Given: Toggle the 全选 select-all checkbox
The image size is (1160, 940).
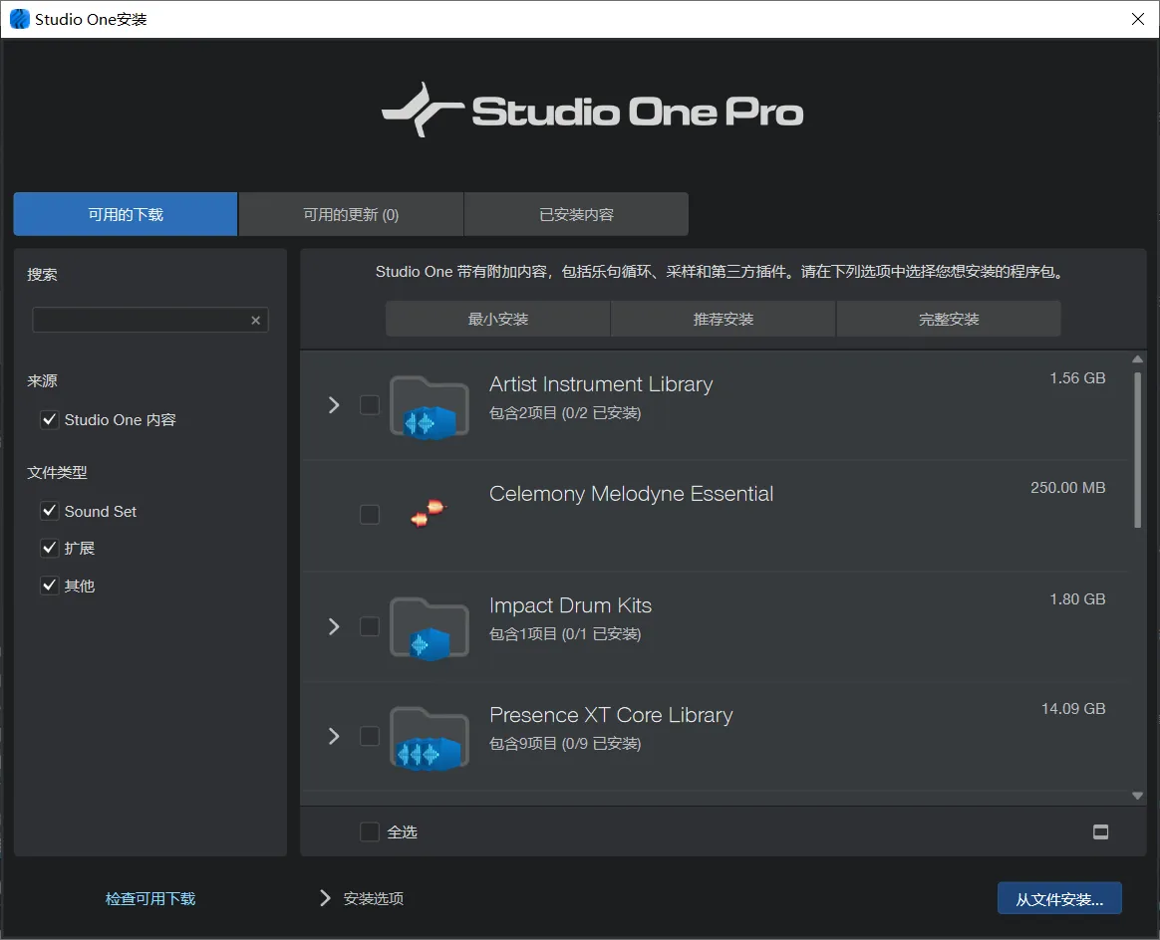Looking at the screenshot, I should click(x=370, y=831).
